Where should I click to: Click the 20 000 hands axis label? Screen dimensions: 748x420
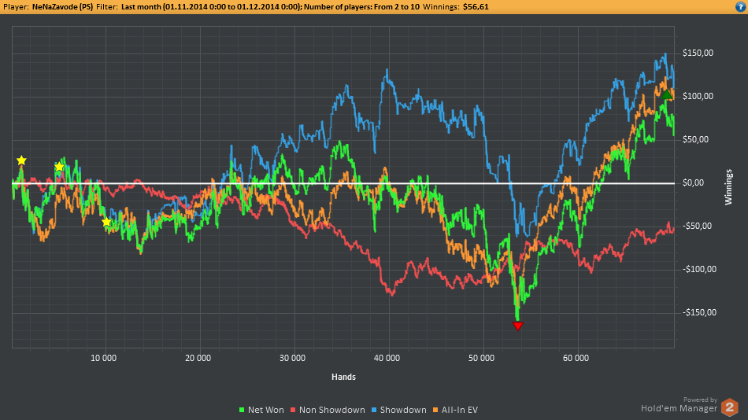coord(198,358)
